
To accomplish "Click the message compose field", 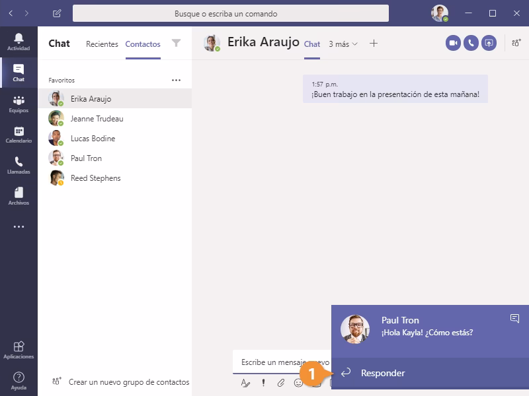I will point(282,362).
